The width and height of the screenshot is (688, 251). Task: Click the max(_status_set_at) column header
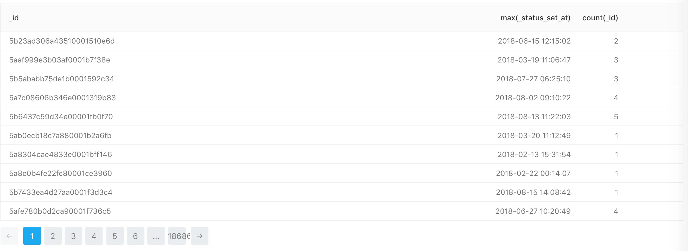click(535, 18)
